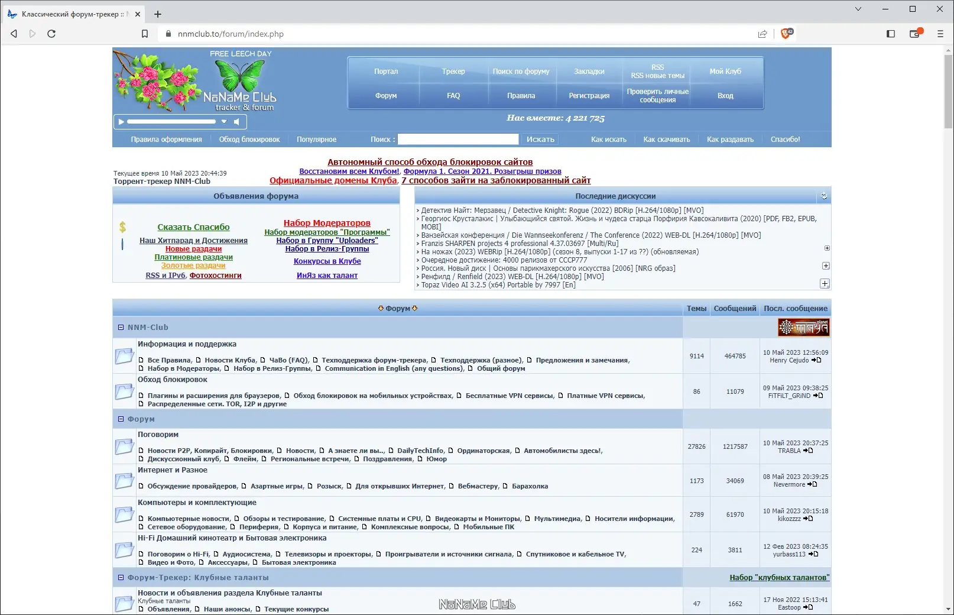Click the largest plus text-size button

tap(825, 284)
